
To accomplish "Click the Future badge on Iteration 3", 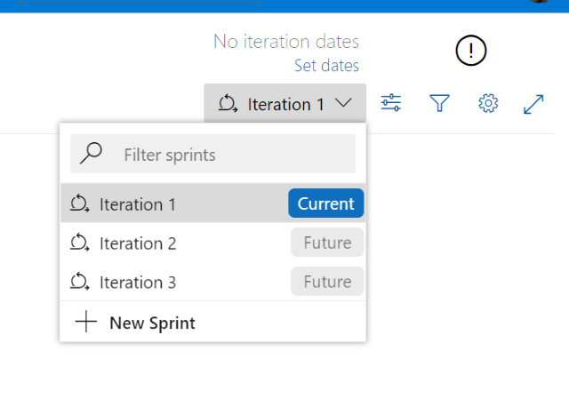I will tap(327, 282).
